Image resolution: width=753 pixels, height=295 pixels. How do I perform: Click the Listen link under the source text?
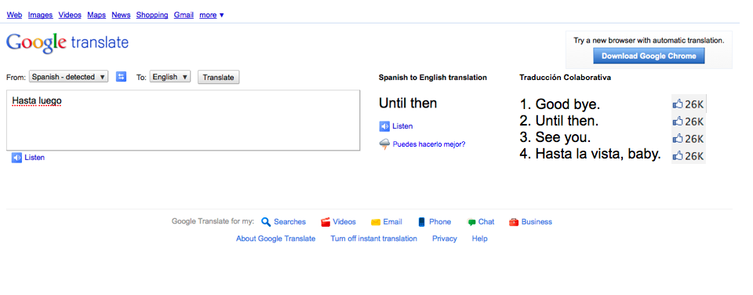pos(35,158)
